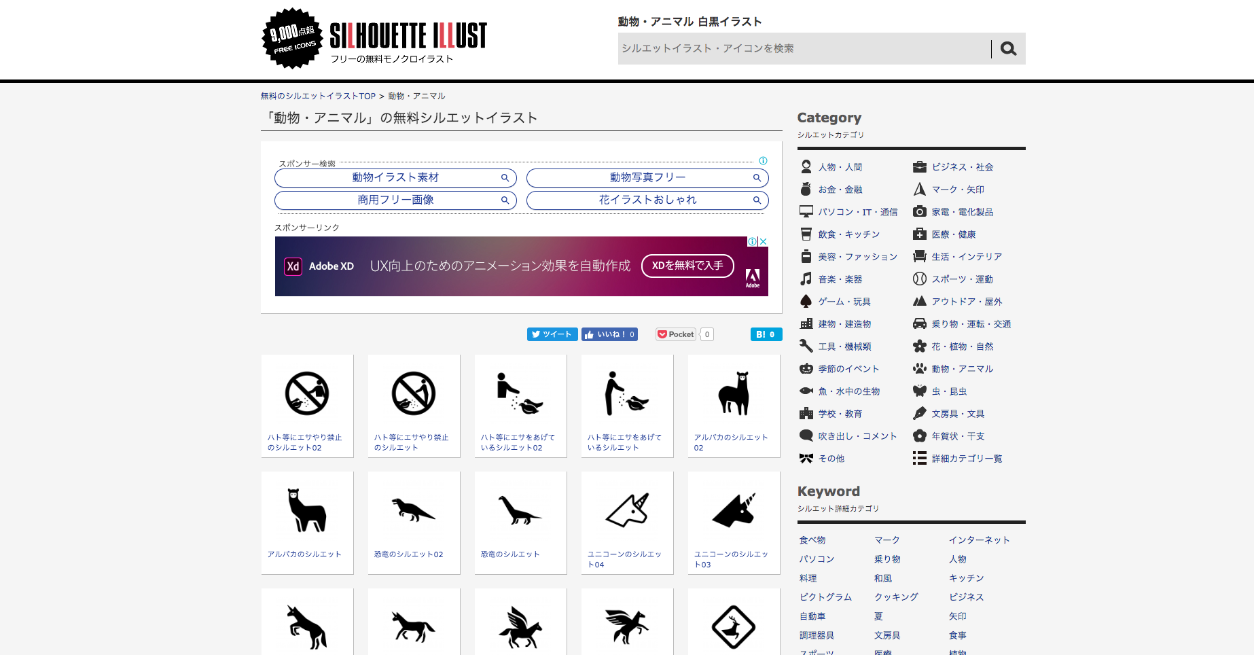Screen dimensions: 1254x655
Task: Click the Silhouette Illust site logo
Action: tap(374, 39)
